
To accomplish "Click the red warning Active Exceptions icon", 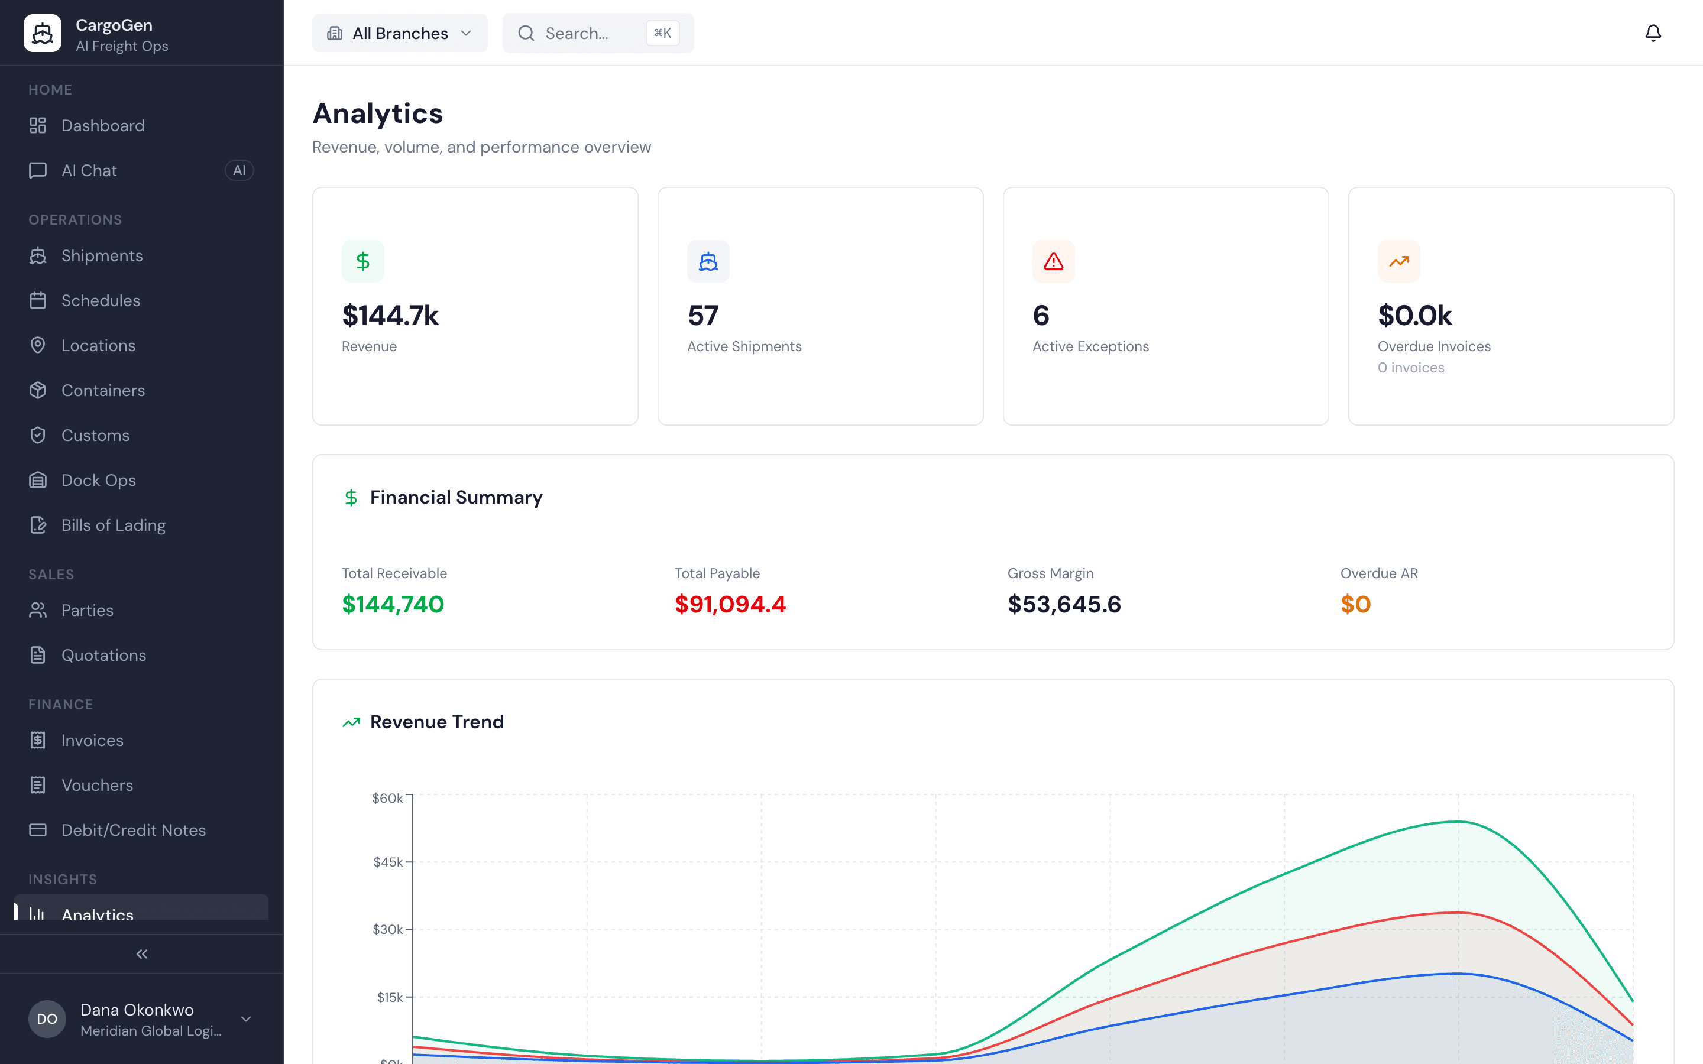I will pyautogui.click(x=1054, y=261).
